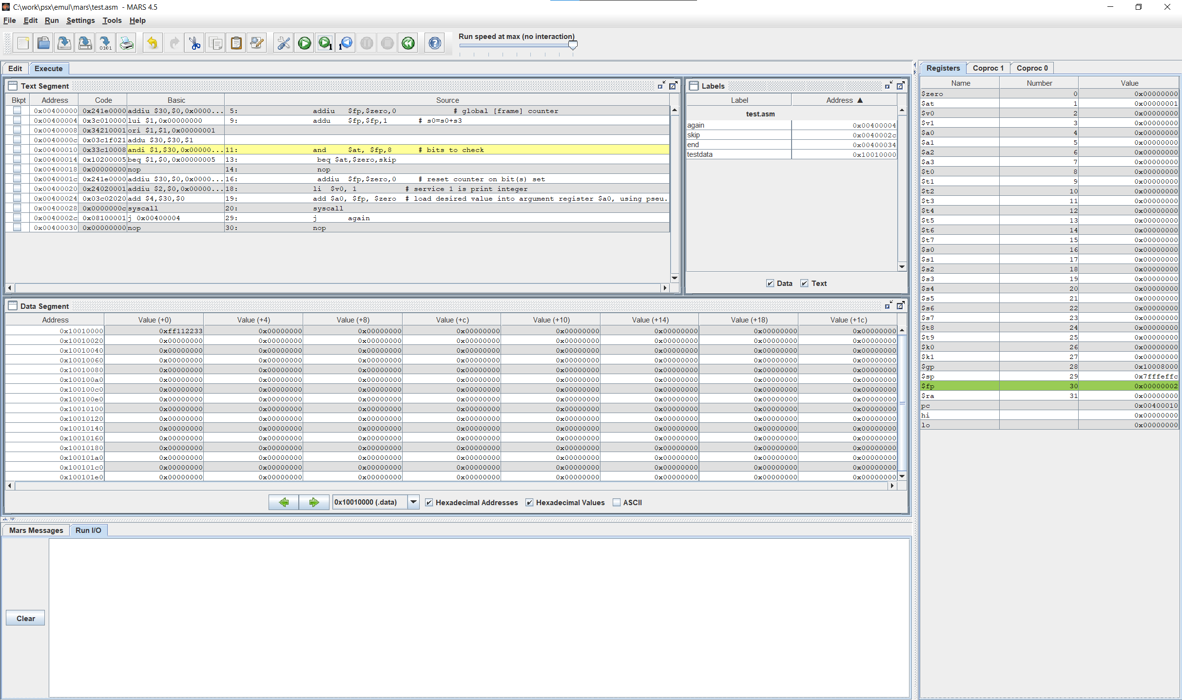Click the Assemble program wrench icon

pos(283,43)
